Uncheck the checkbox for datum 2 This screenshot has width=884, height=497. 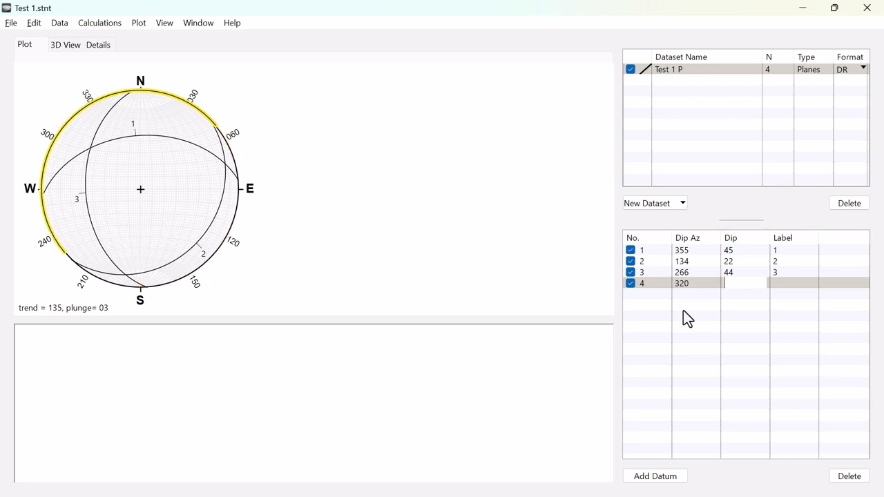[x=631, y=262]
